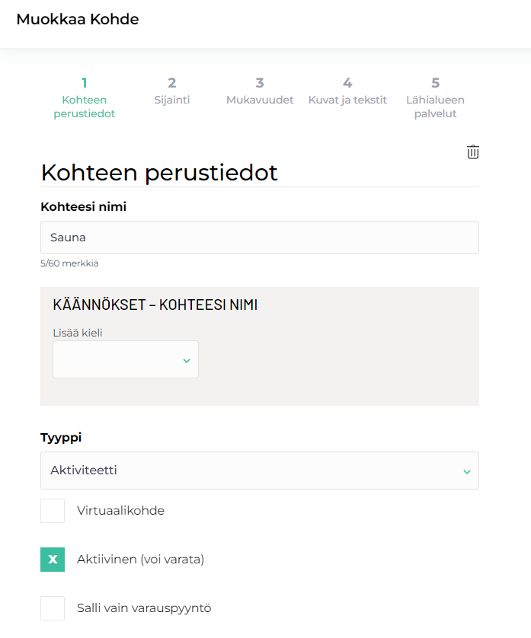Viewport: 531px width, 638px height.
Task: Click the Kohteesi nimi text field
Action: click(x=259, y=238)
